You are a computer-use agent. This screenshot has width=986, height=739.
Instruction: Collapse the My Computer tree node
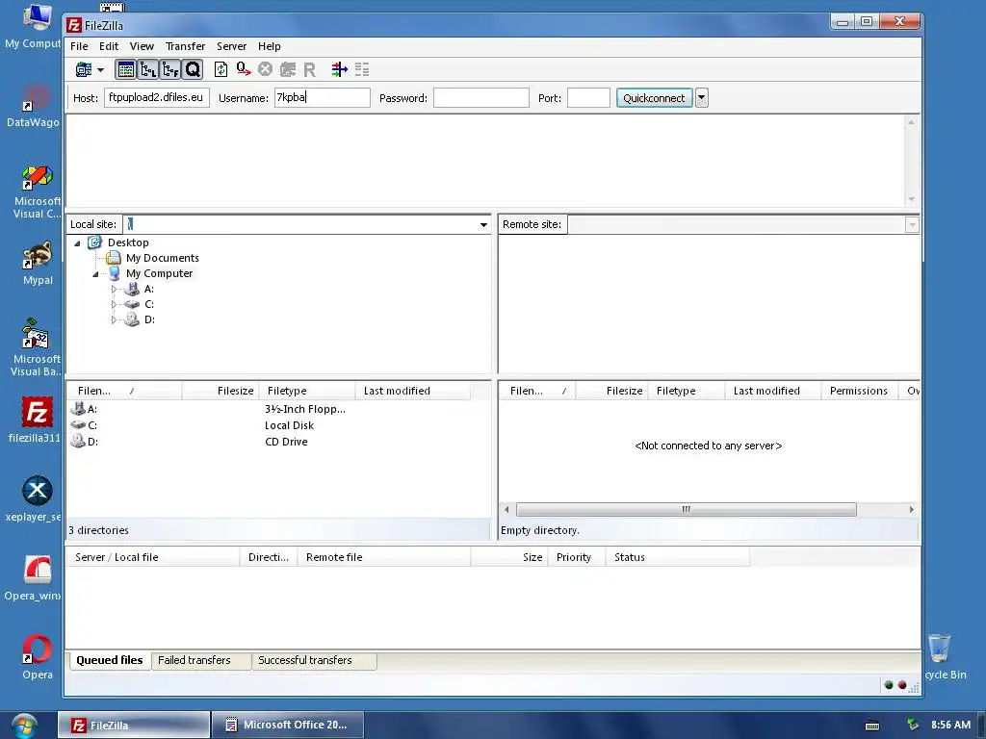coord(95,274)
